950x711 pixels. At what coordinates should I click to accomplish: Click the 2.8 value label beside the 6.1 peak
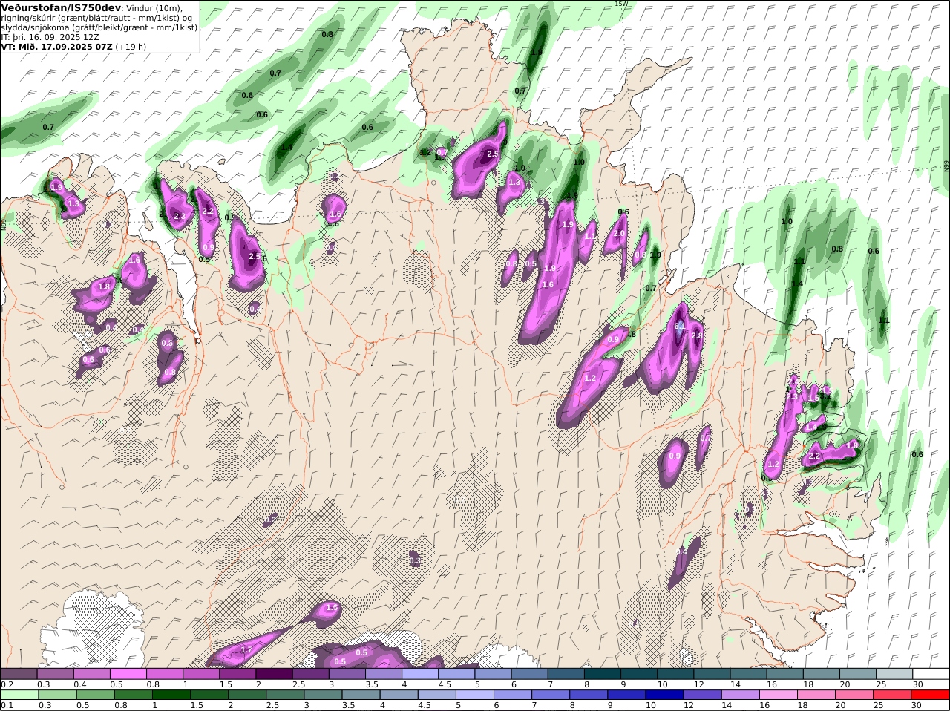coord(696,335)
